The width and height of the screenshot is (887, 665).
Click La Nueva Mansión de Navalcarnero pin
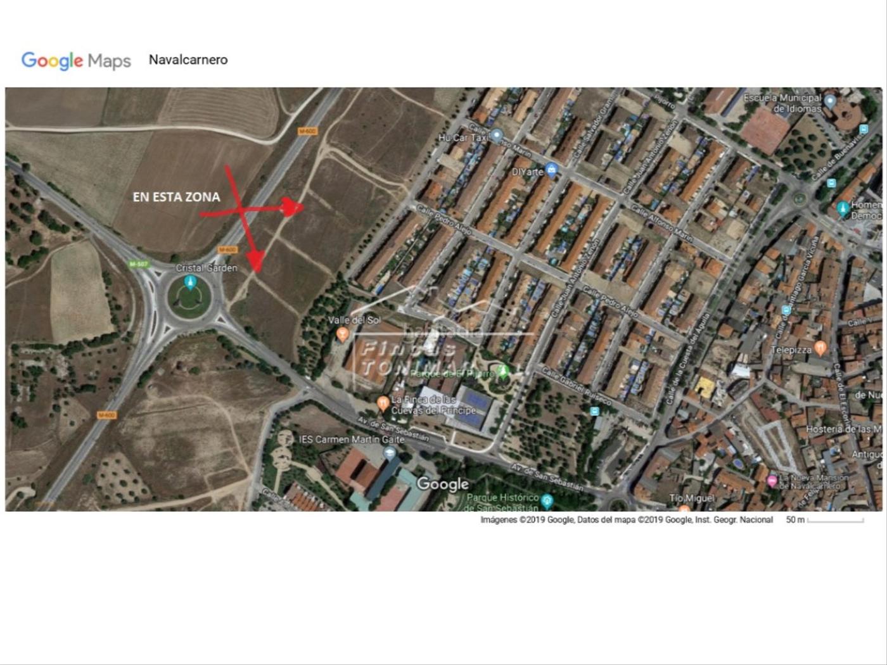772,481
